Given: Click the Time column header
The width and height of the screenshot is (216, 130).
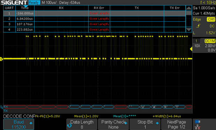Looking at the screenshot, I should tap(25, 8).
